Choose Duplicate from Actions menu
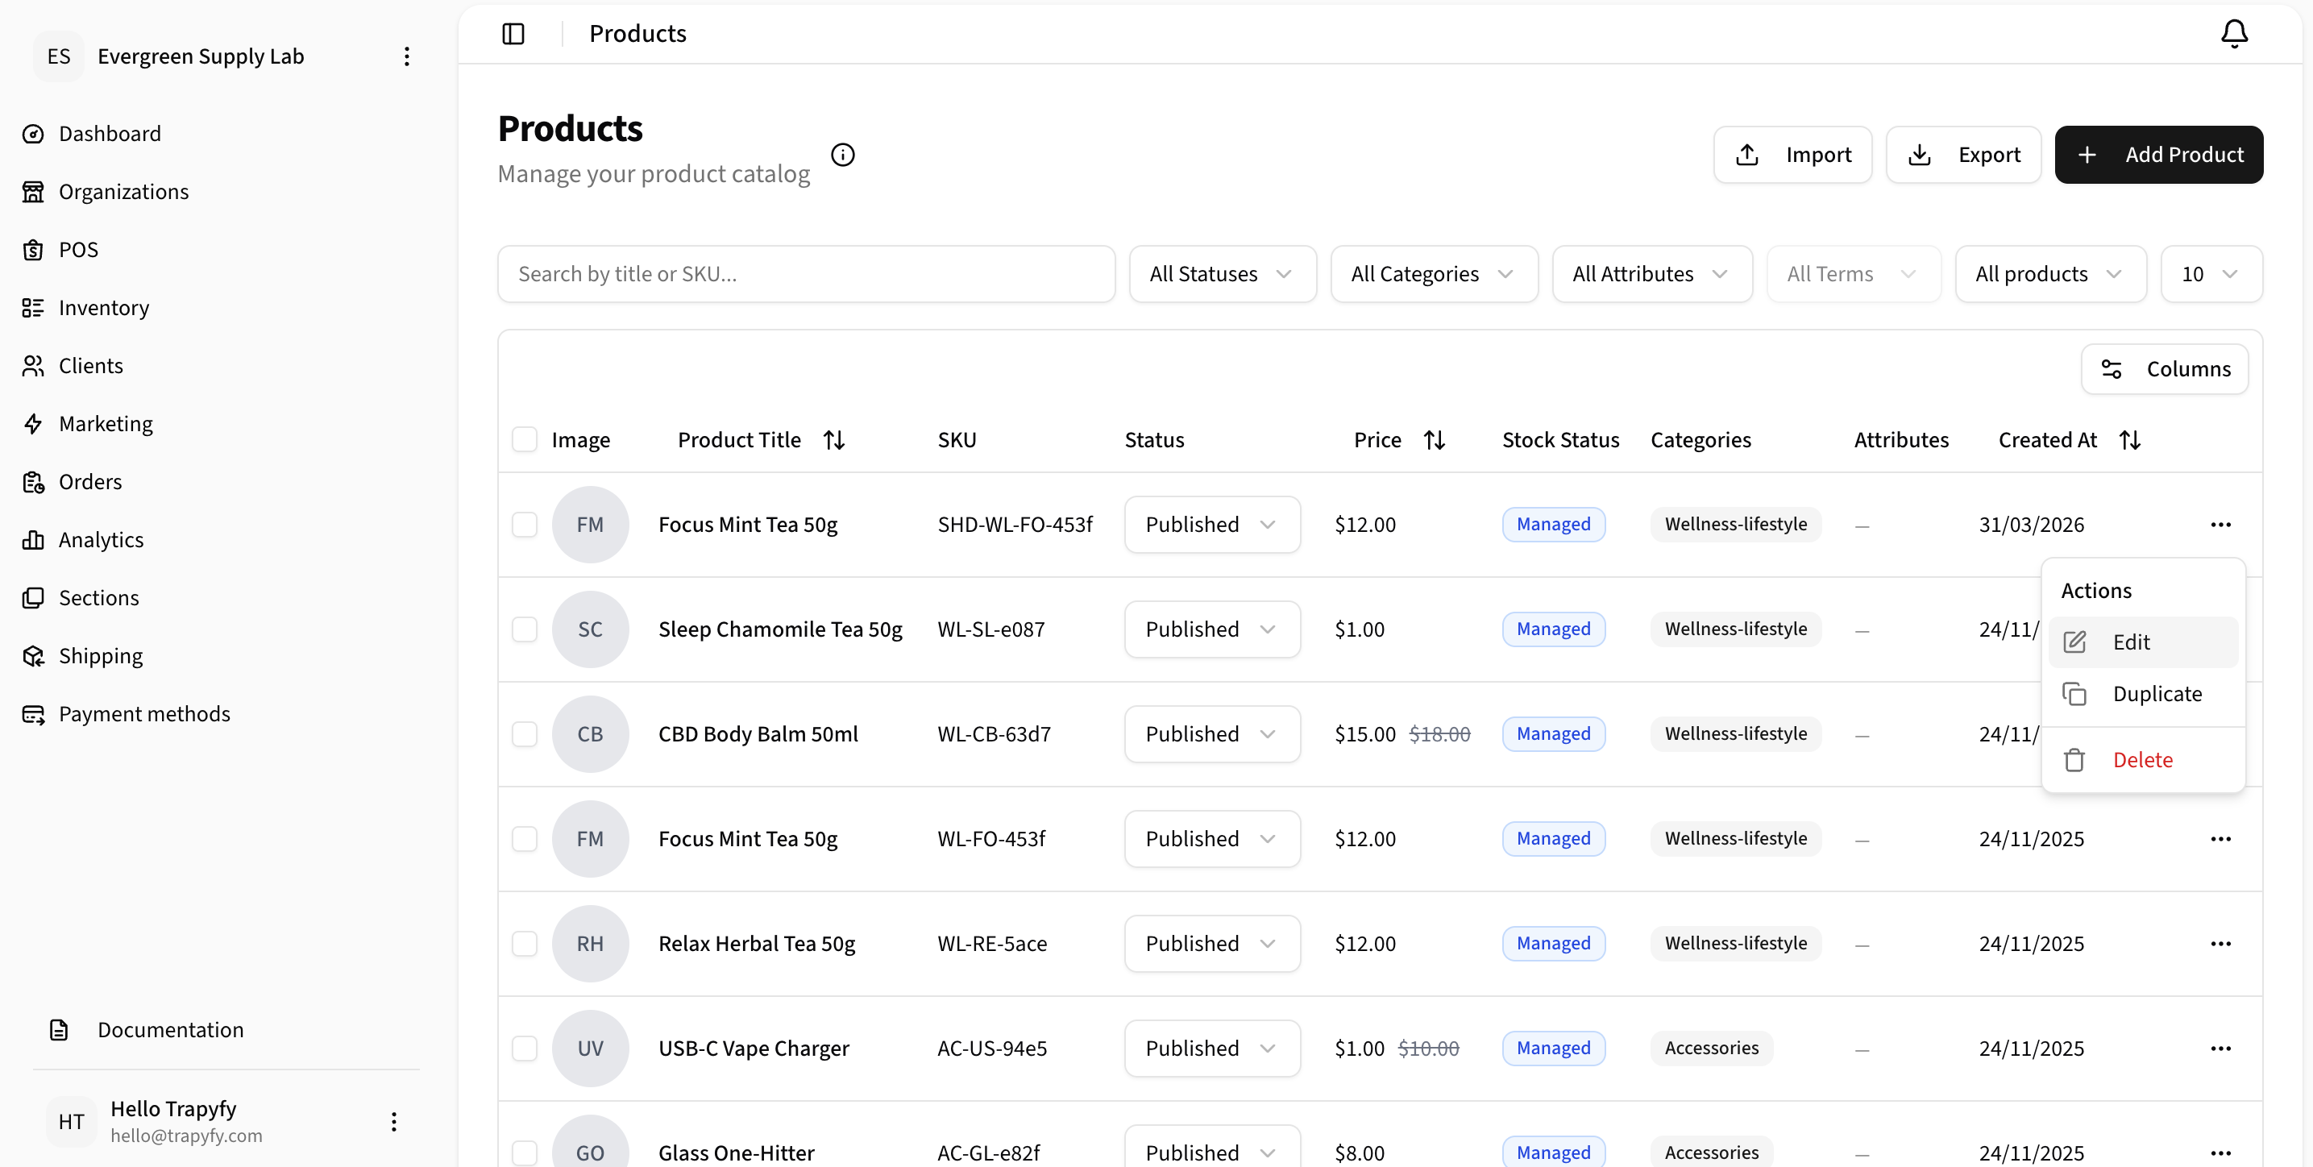 tap(2142, 694)
